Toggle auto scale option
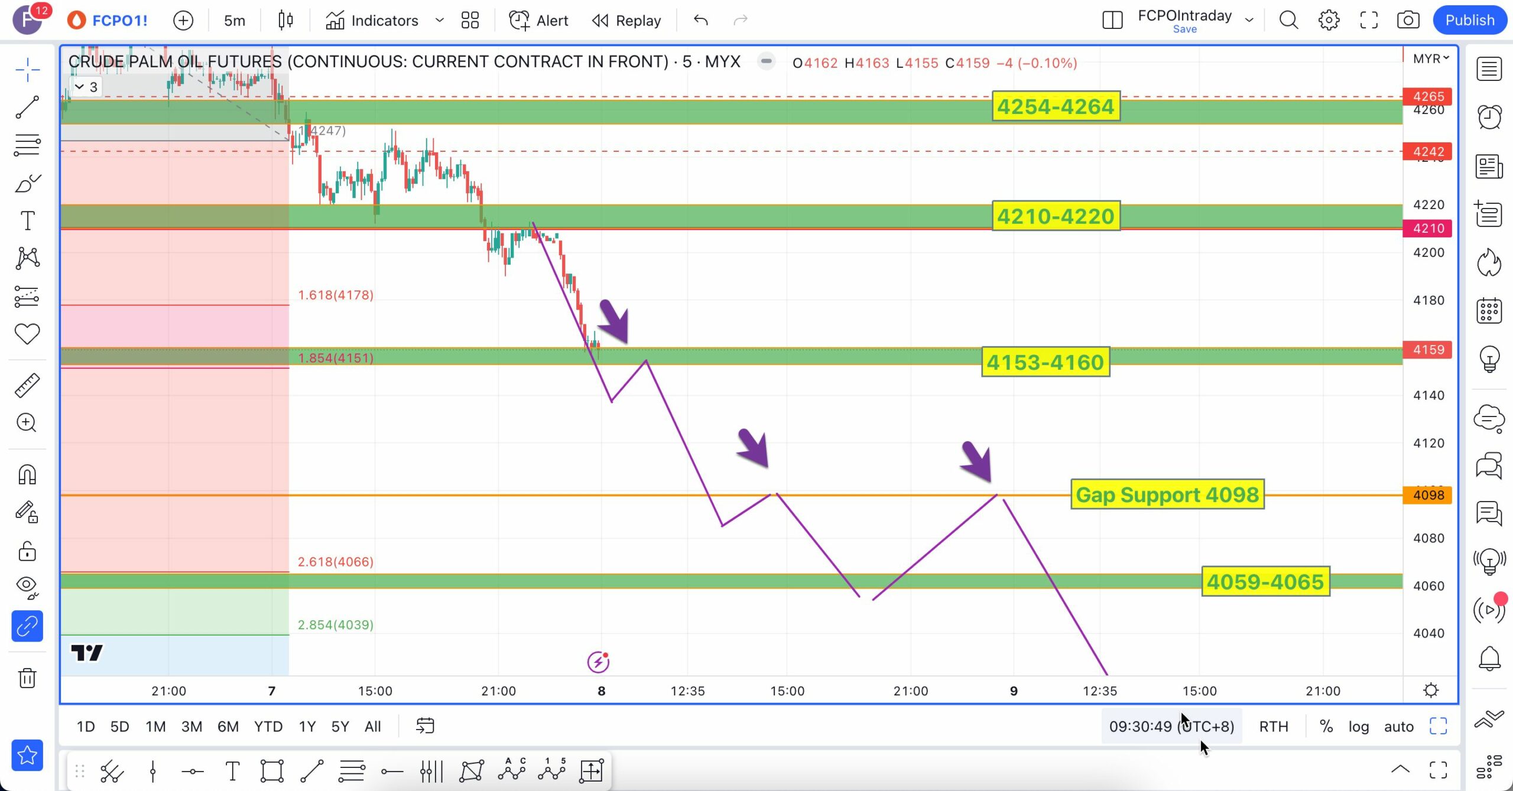The width and height of the screenshot is (1513, 791). click(1398, 726)
